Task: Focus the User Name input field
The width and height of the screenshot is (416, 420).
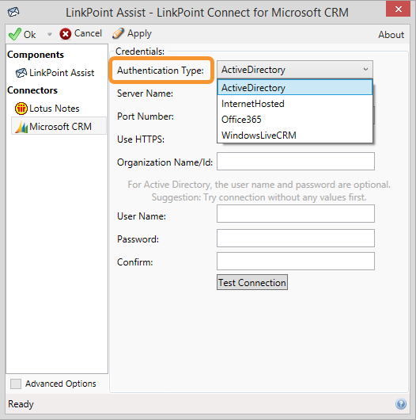Action: pyautogui.click(x=296, y=214)
